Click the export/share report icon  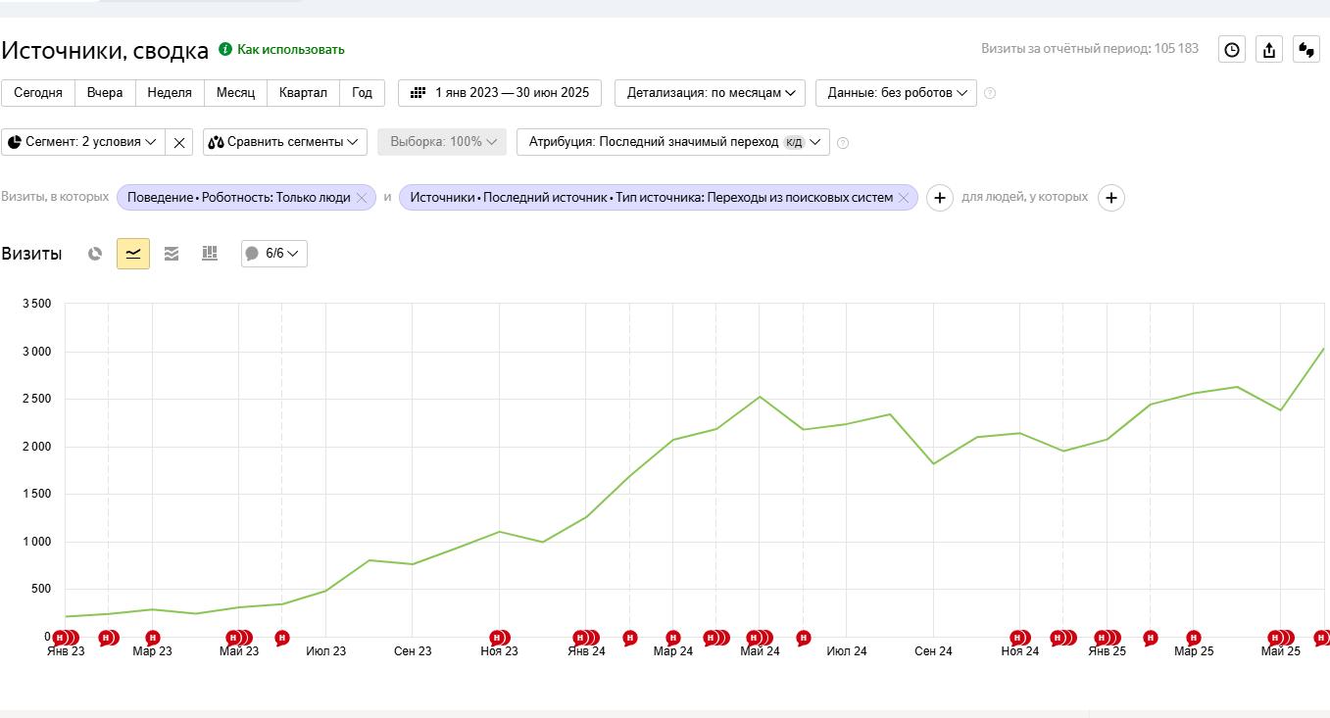click(1269, 50)
